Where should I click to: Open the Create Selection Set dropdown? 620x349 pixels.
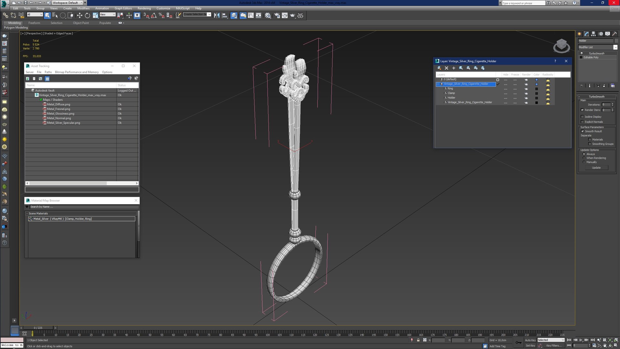coord(209,14)
